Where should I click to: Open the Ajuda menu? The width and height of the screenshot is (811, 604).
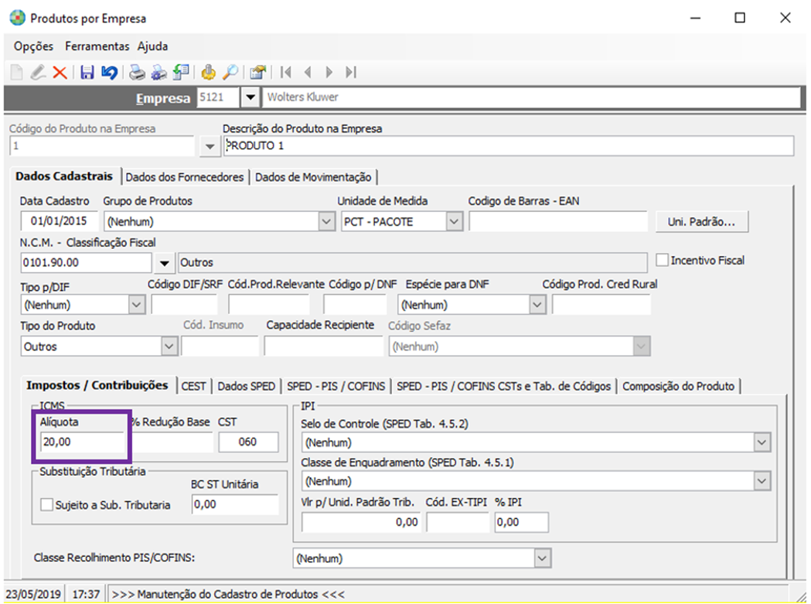point(152,46)
